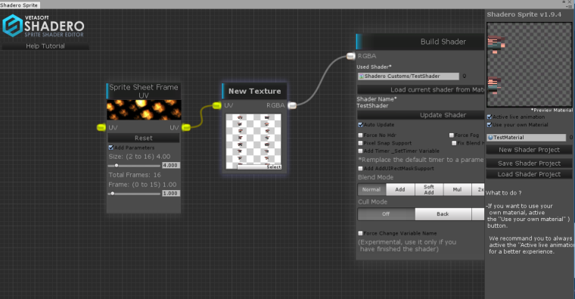Click the New Texture sprite thumbnail
This screenshot has height=299, width=575.
253,142
